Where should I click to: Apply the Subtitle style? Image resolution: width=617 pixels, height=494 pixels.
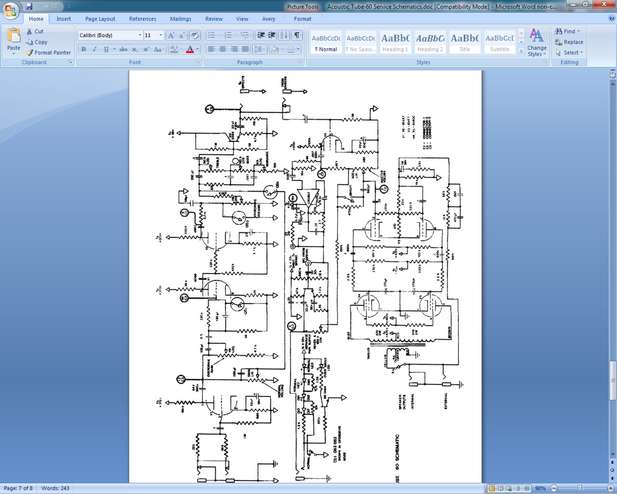tap(500, 42)
